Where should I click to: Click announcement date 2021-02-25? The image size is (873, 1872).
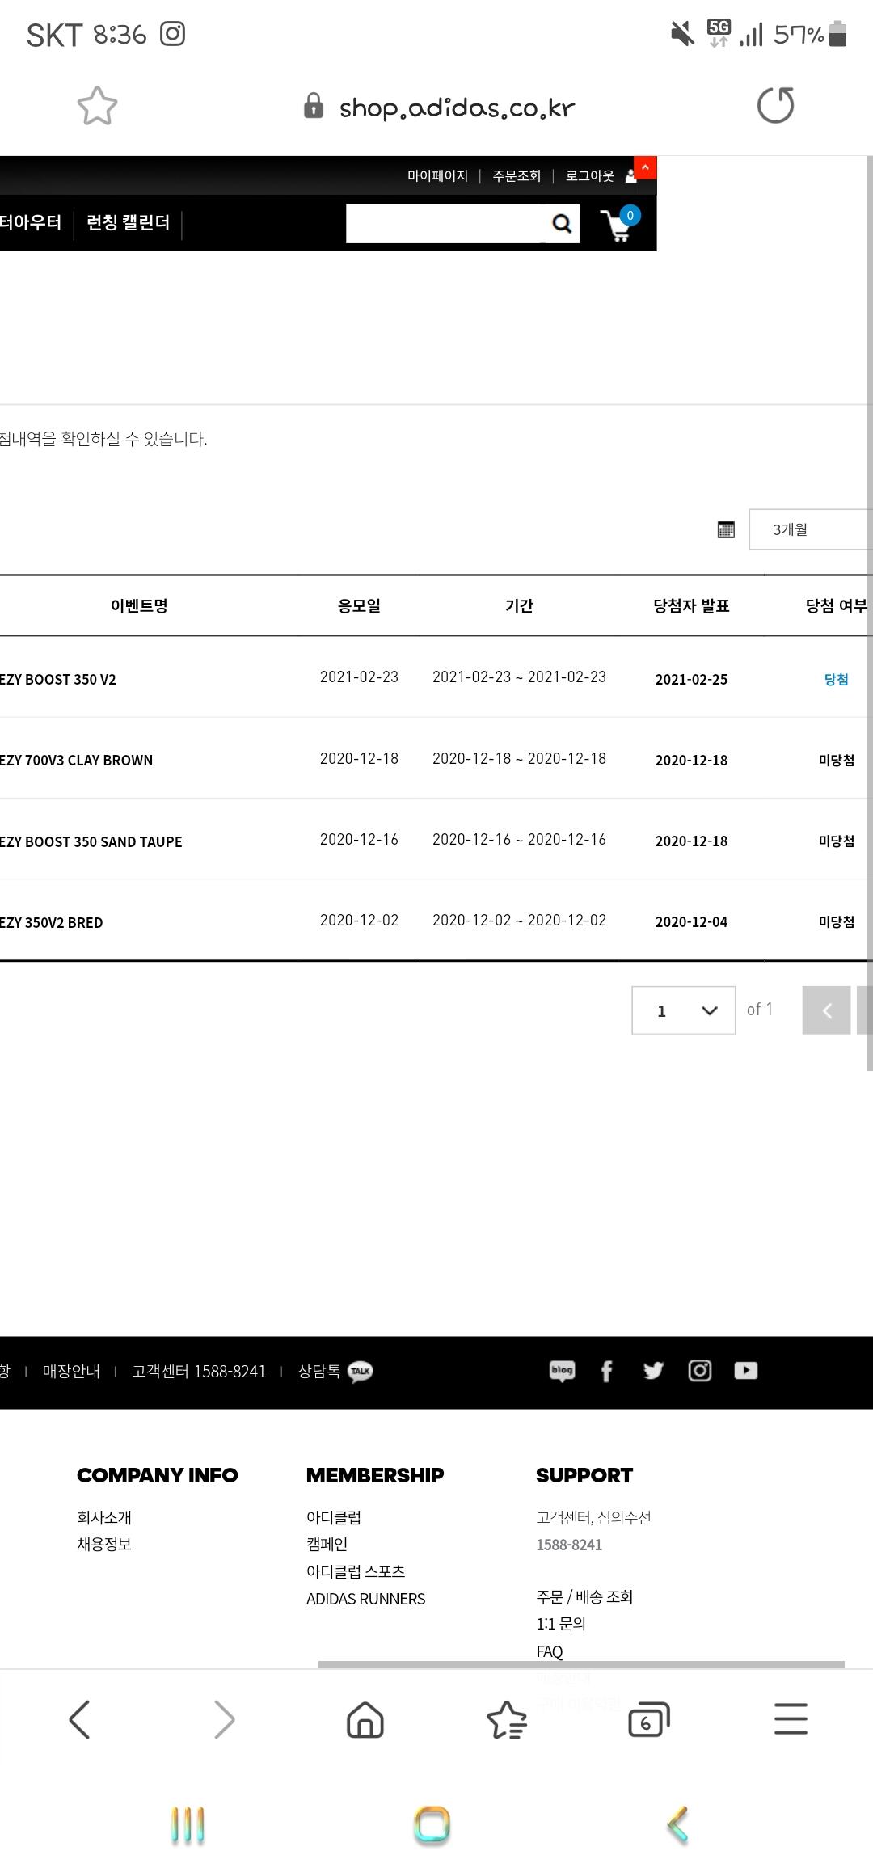click(691, 680)
